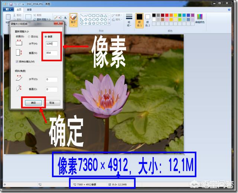The width and height of the screenshot is (238, 193).
Task: Select the Pencil tool
Action: pyautogui.click(x=56, y=17)
